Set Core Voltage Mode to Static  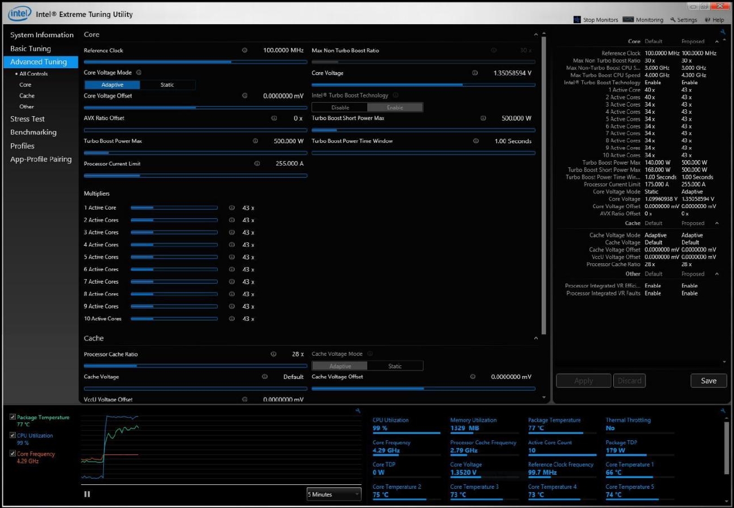click(168, 85)
